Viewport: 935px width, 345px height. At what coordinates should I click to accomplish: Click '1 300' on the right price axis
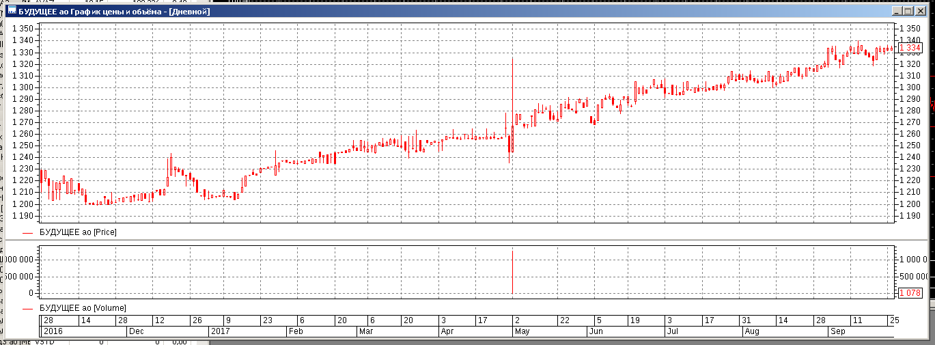tap(910, 87)
